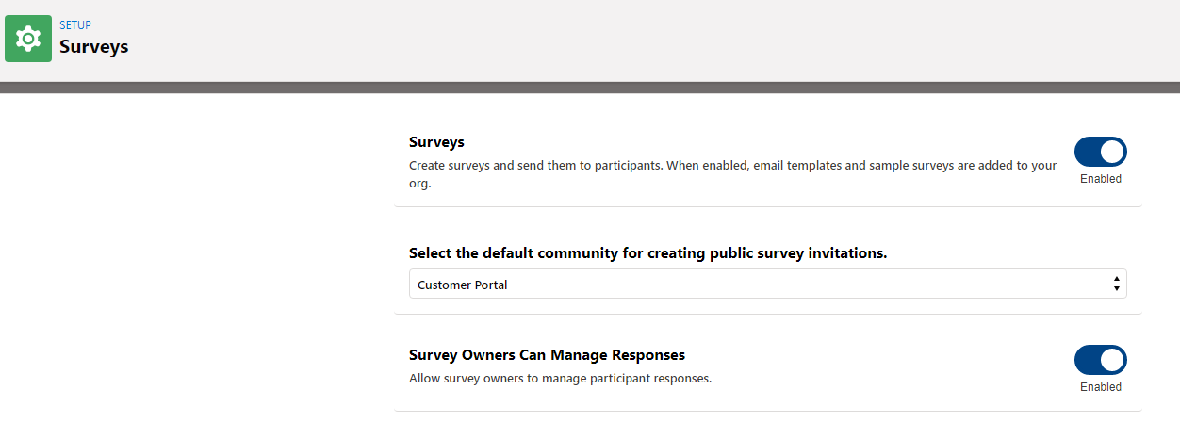
Task: Disable the Surveys feature toggle
Action: pyautogui.click(x=1101, y=152)
